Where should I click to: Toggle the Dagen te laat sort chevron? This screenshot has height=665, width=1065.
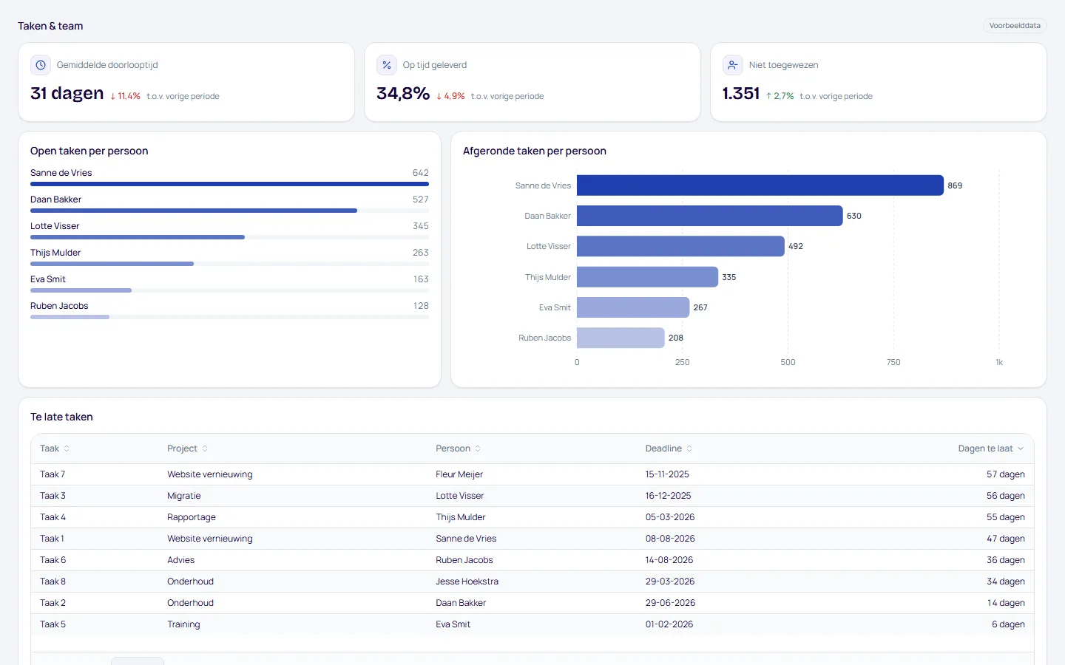(1021, 449)
